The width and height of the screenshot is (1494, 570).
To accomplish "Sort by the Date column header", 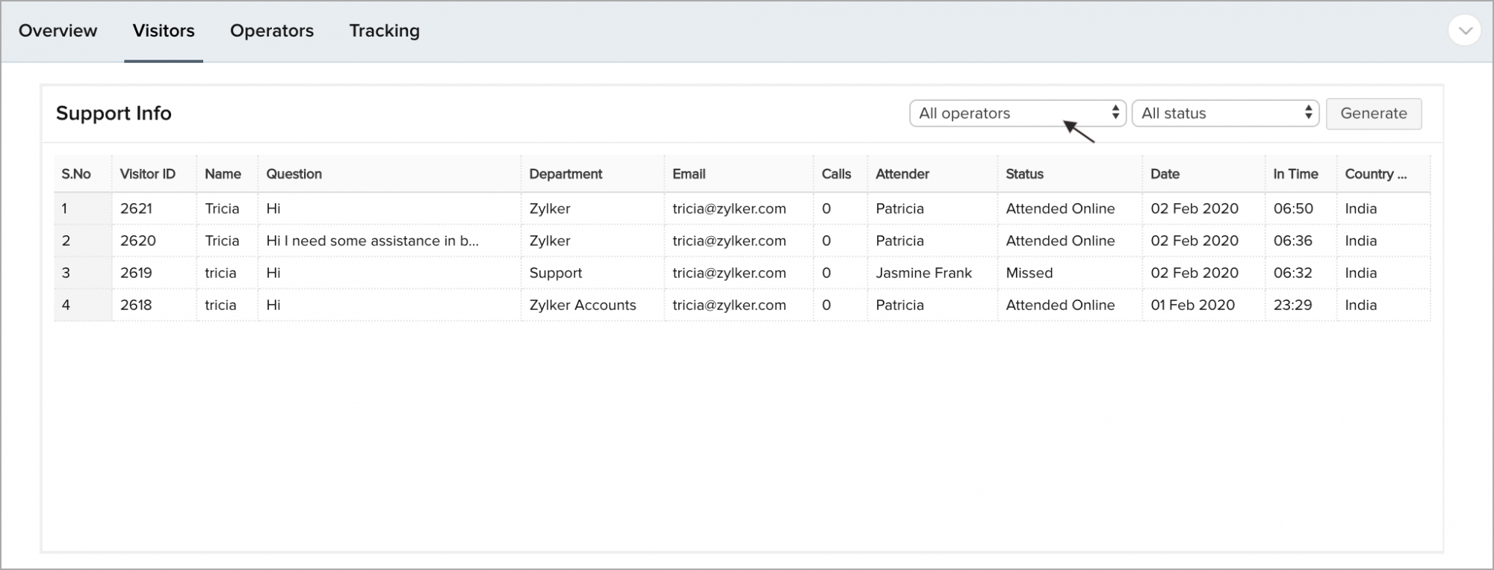I will [1165, 174].
